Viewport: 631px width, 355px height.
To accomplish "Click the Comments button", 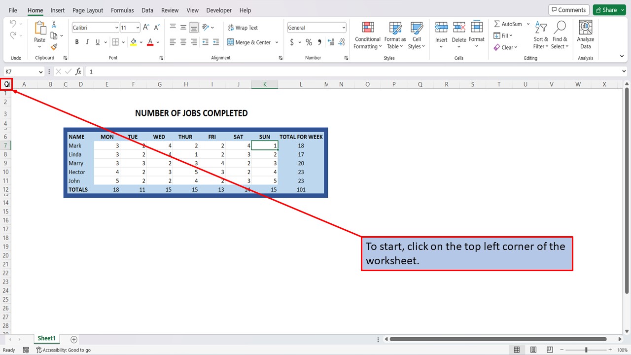I will (569, 10).
